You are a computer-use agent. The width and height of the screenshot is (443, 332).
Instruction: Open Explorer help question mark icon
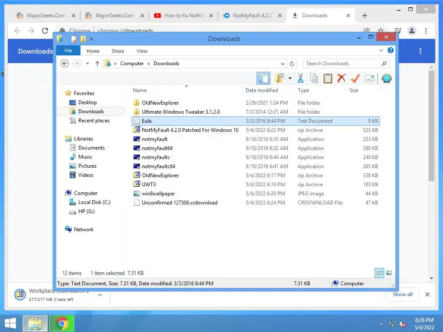coord(391,50)
